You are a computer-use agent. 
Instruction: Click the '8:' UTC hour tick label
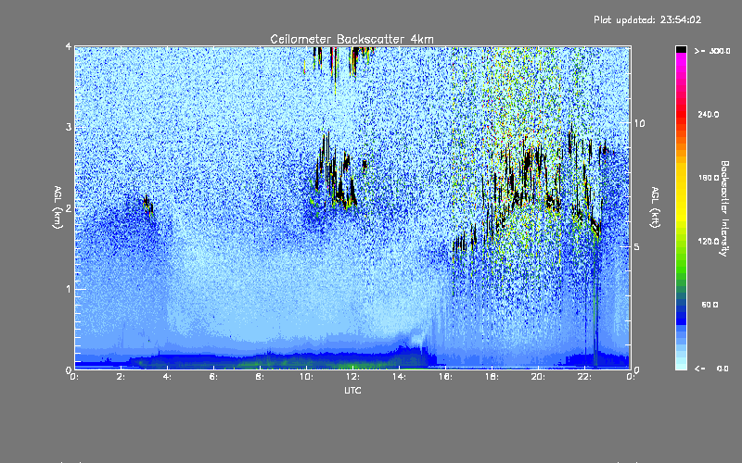pos(260,377)
